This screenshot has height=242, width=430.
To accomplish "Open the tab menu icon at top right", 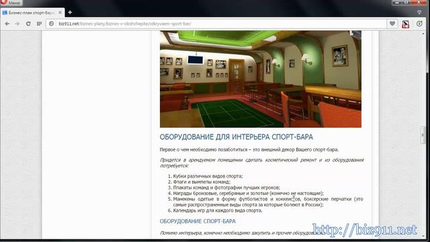I will click(419, 12).
